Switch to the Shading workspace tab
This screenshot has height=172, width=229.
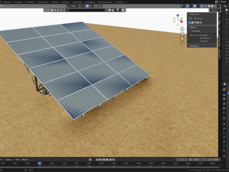click(x=55, y=2)
